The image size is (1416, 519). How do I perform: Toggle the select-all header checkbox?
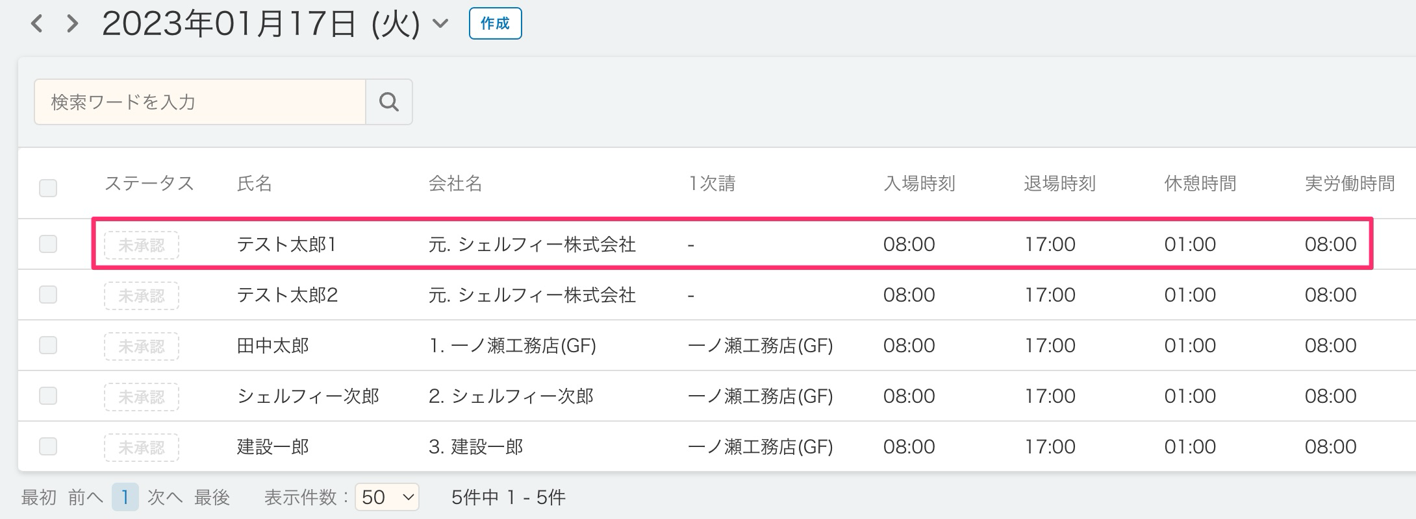click(x=48, y=188)
